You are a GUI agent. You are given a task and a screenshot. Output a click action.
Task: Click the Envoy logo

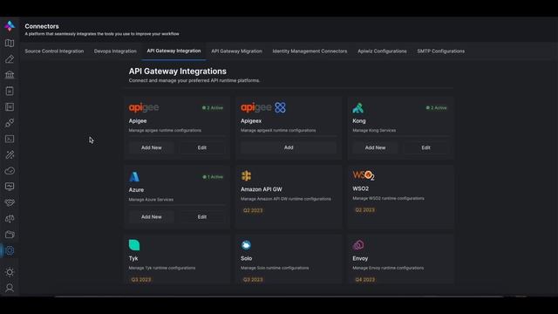pos(358,245)
